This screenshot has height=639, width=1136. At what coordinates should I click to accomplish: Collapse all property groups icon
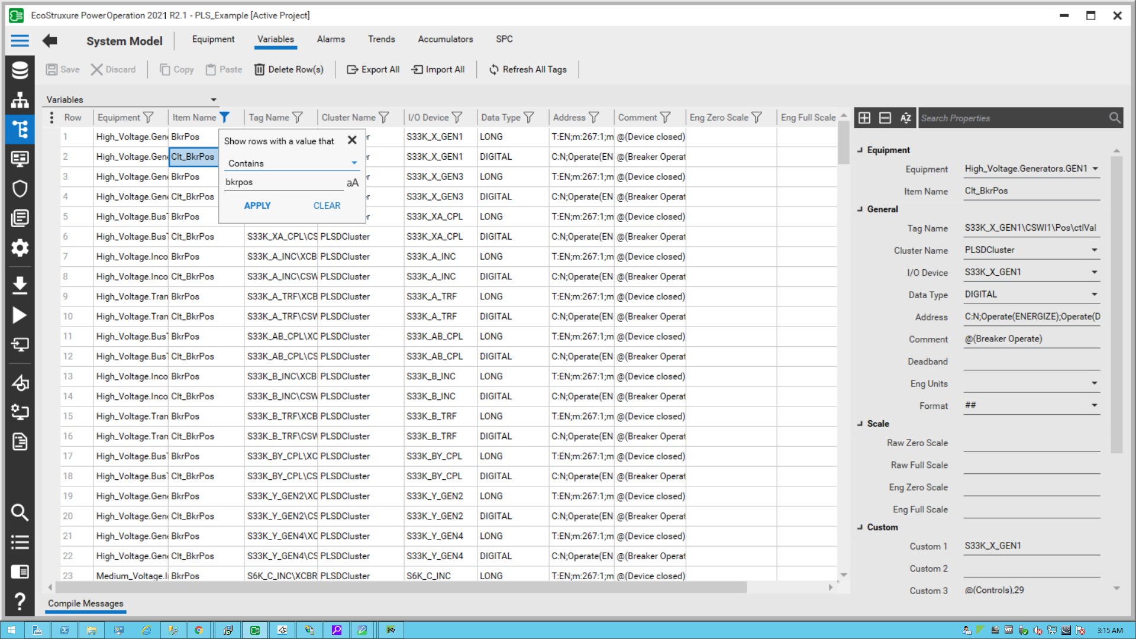[885, 118]
